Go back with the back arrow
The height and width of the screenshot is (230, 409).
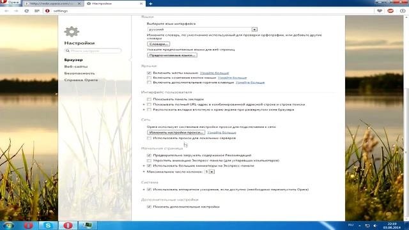6,11
